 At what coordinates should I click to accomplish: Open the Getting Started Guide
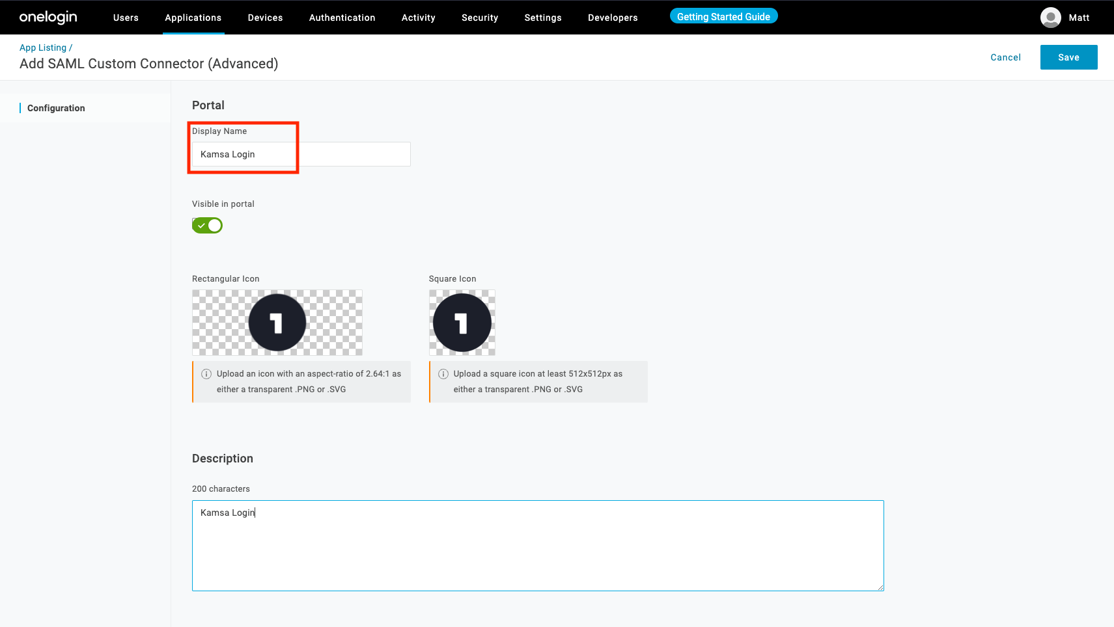pos(724,16)
